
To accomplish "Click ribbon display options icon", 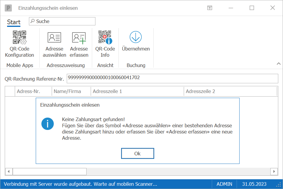I will [210, 8].
